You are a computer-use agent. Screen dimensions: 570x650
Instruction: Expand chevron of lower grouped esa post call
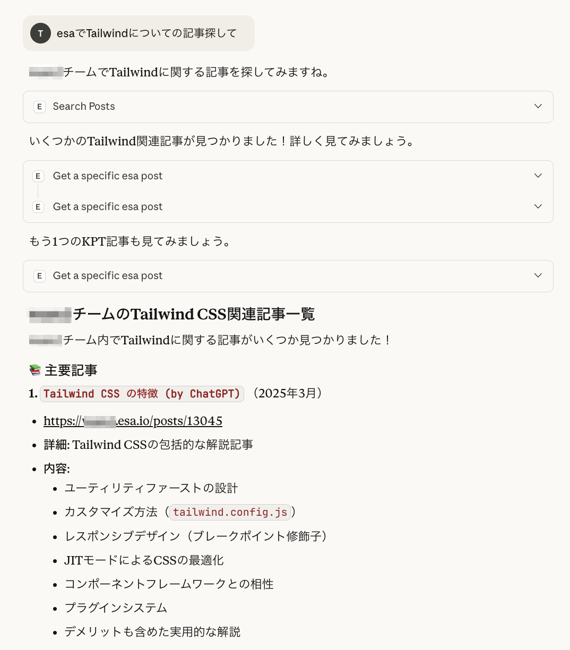click(538, 206)
